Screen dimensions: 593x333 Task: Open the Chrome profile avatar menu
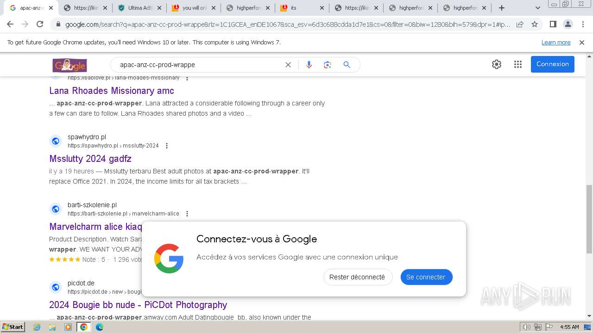click(x=568, y=24)
